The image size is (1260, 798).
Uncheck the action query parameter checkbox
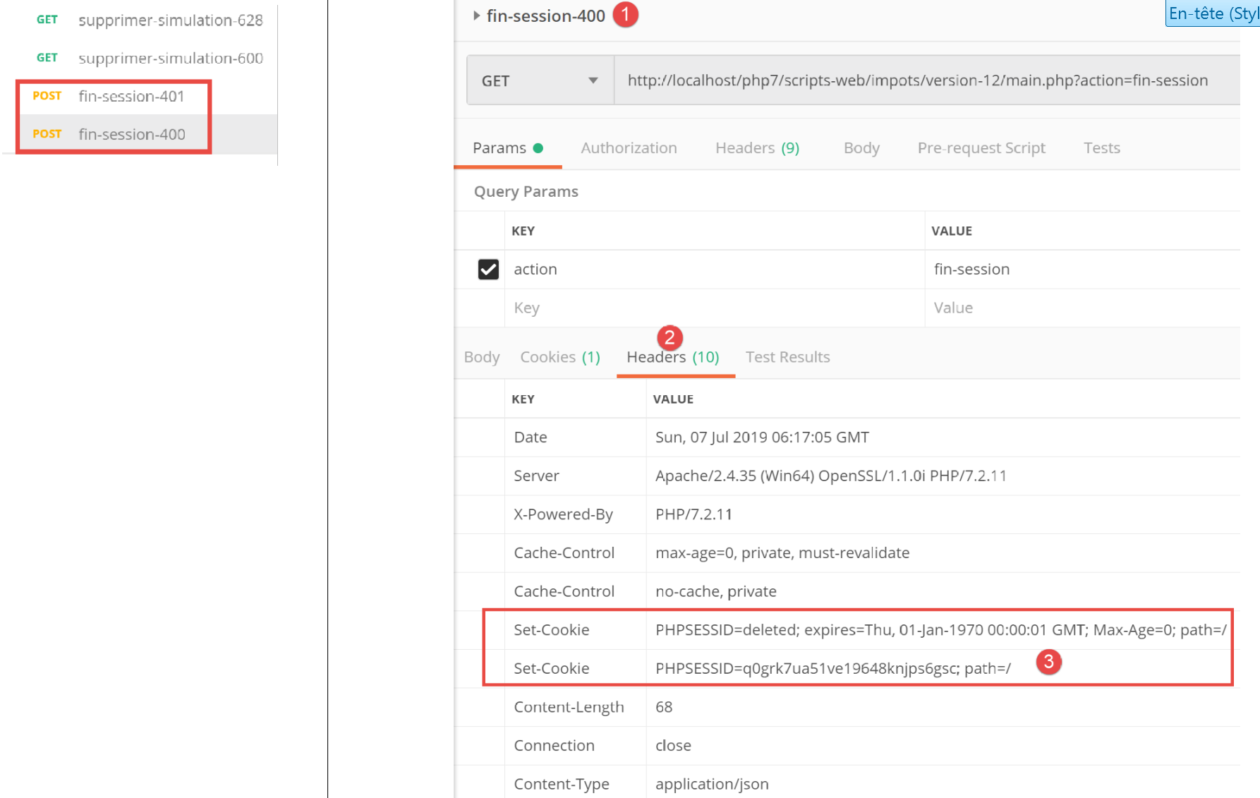pyautogui.click(x=488, y=270)
